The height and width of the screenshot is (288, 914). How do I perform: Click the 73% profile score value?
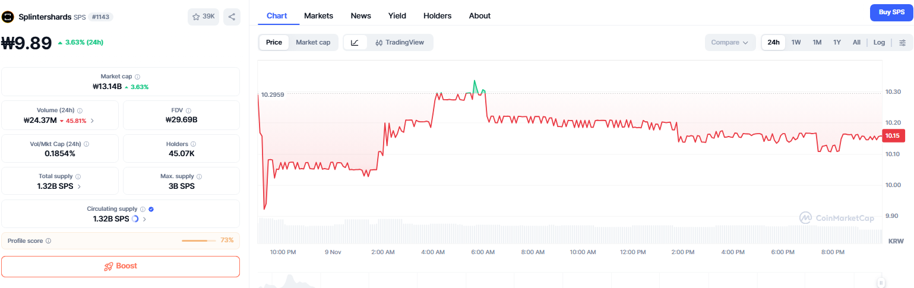pos(227,240)
